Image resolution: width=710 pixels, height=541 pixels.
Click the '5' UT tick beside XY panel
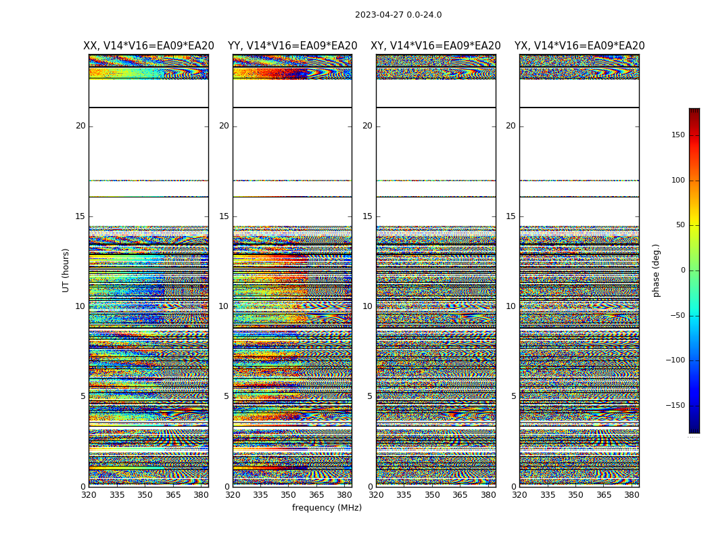370,396
